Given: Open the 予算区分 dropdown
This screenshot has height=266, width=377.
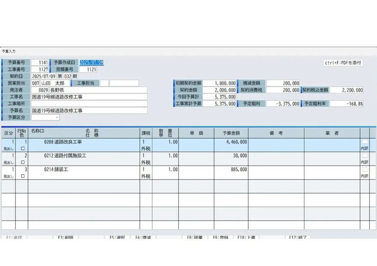Looking at the screenshot, I should (45, 118).
